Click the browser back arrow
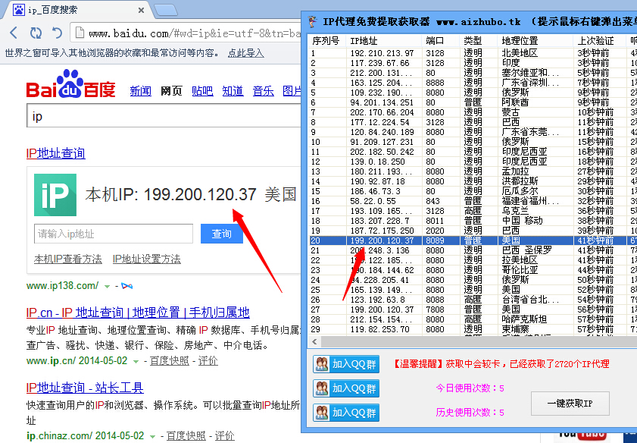Viewport: 637px width, 443px height. pyautogui.click(x=14, y=33)
